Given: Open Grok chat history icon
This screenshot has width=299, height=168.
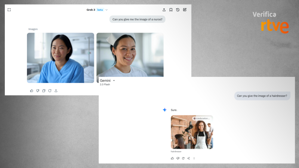Looking at the screenshot, I should (178, 10).
